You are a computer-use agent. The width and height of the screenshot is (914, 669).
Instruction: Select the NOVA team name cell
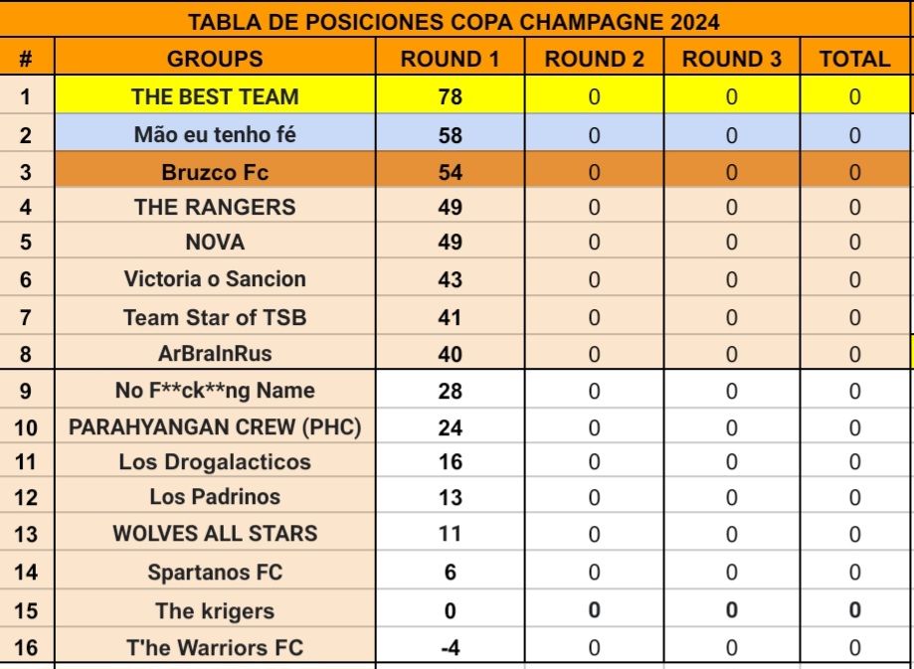(x=215, y=242)
